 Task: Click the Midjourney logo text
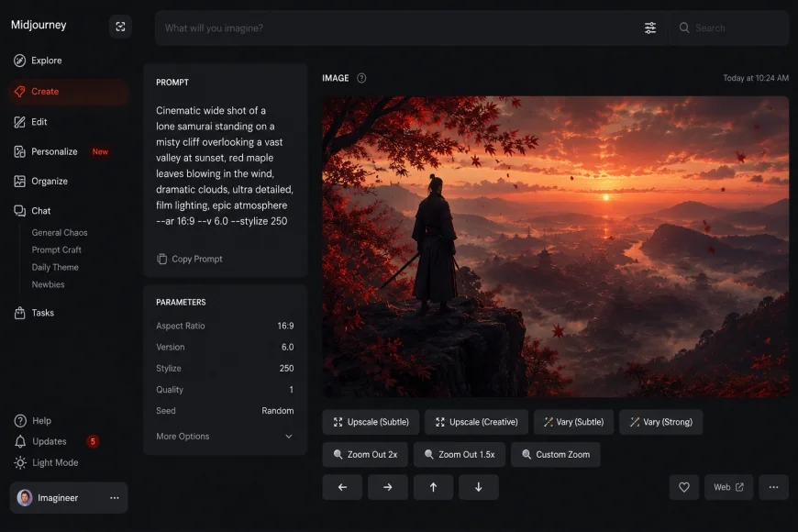[x=39, y=25]
